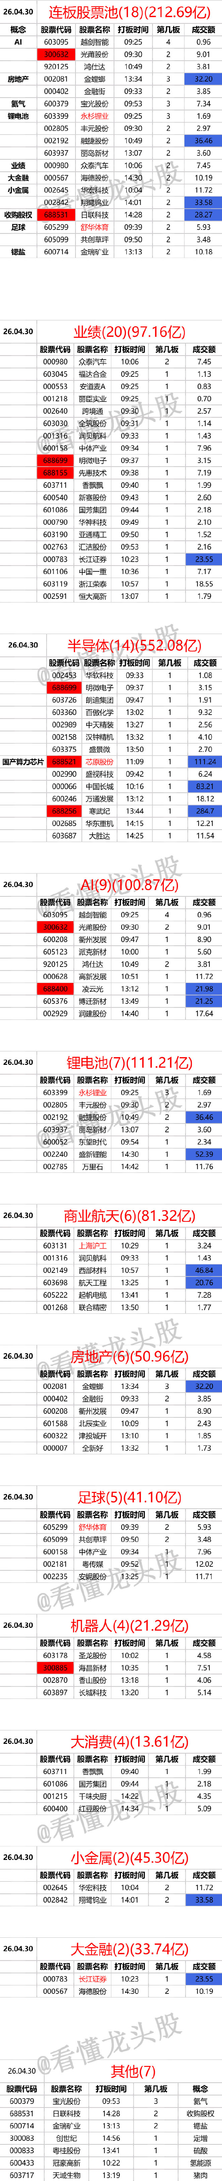Click the blue 33.58 amount in 小金属 table
This screenshot has height=2181, width=222.
(x=203, y=1900)
